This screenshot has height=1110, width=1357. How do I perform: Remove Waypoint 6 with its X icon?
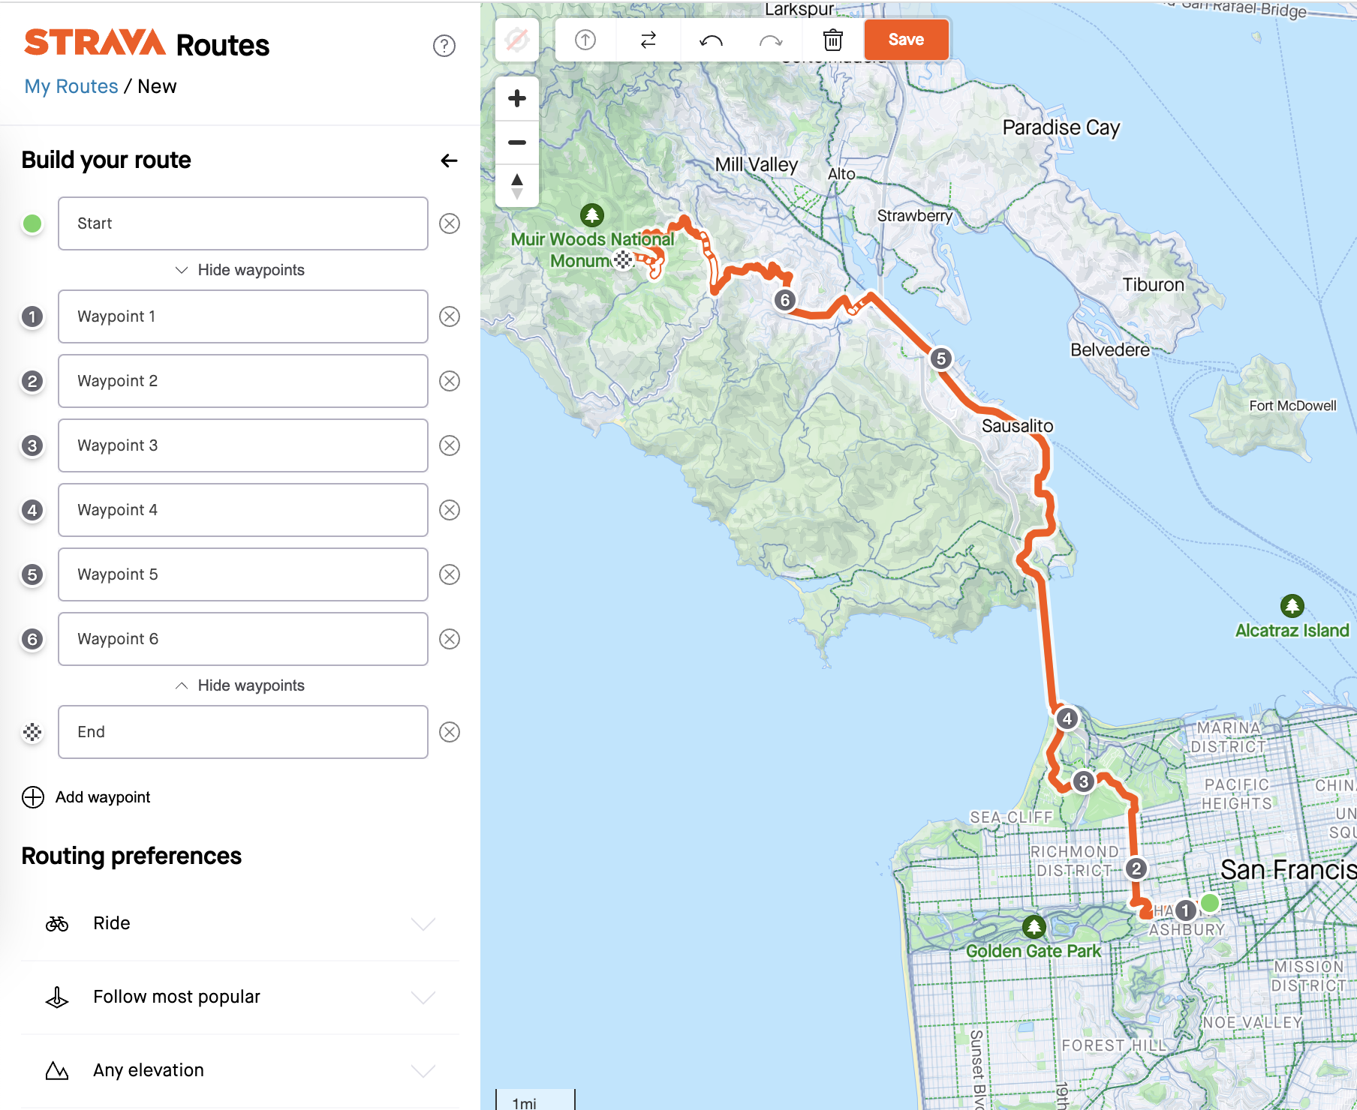[x=450, y=639]
